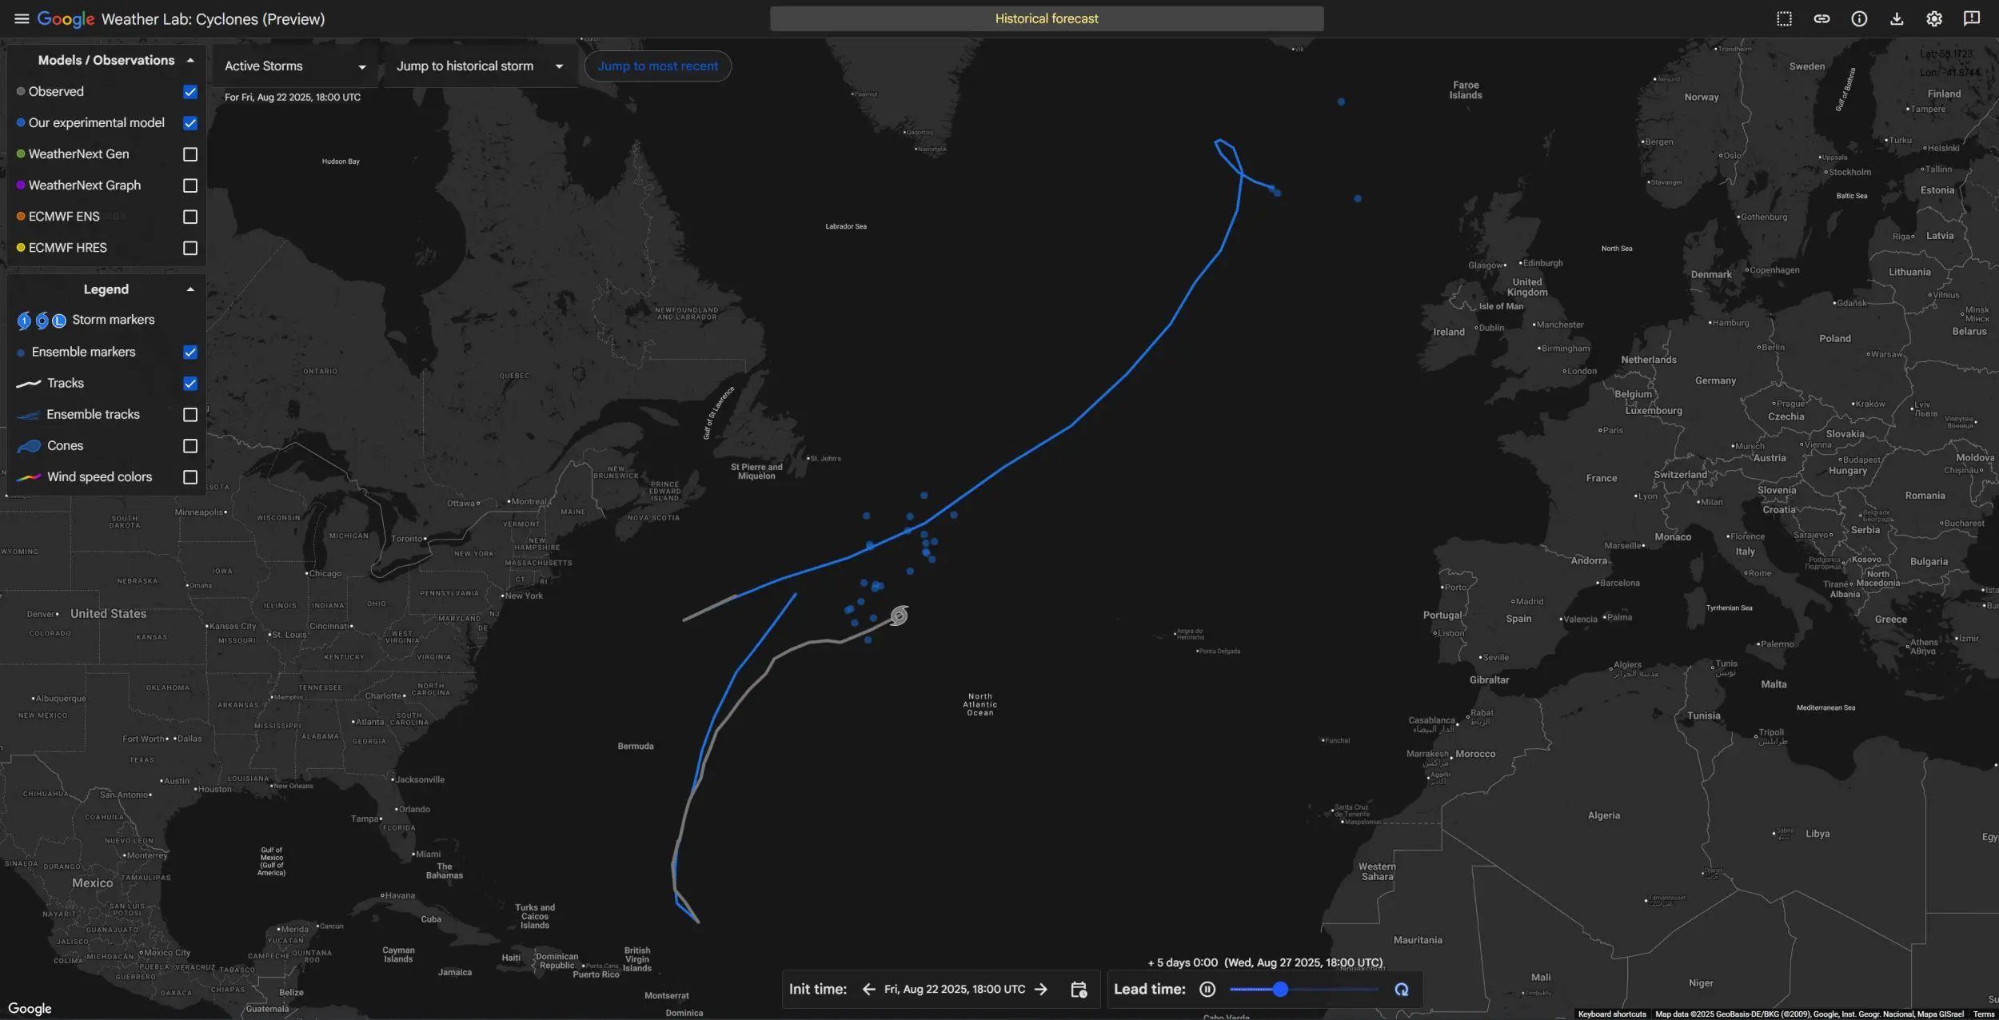
Task: Click the Lead time slider handle
Action: pos(1280,990)
